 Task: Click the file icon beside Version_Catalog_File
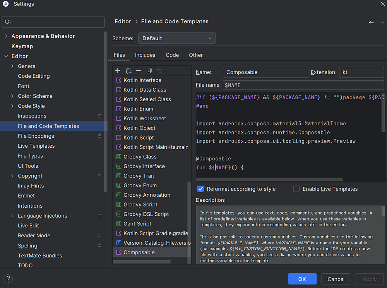click(119, 243)
